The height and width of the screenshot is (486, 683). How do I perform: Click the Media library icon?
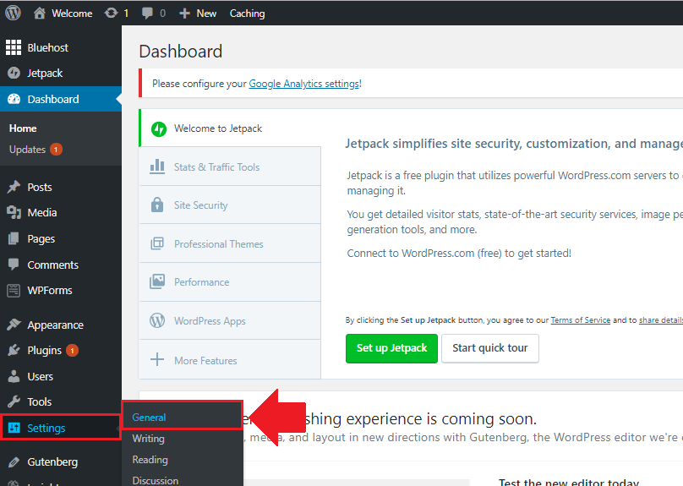14,212
